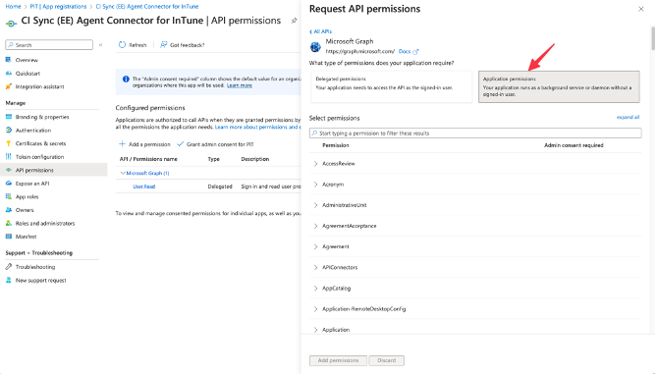Click the Type column header
The width and height of the screenshot is (656, 375).
(213, 159)
